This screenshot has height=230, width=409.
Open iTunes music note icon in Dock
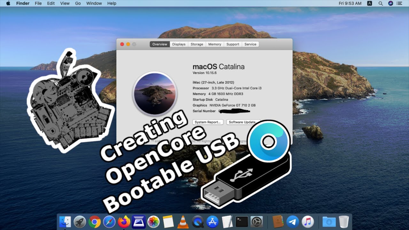click(308, 221)
